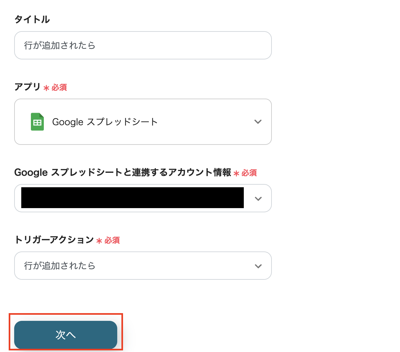Click the red asterisk beside アプリ
This screenshot has height=352, width=400.
pyautogui.click(x=46, y=88)
